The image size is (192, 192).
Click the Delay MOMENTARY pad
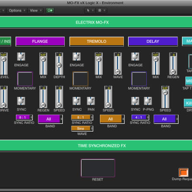point(139,79)
